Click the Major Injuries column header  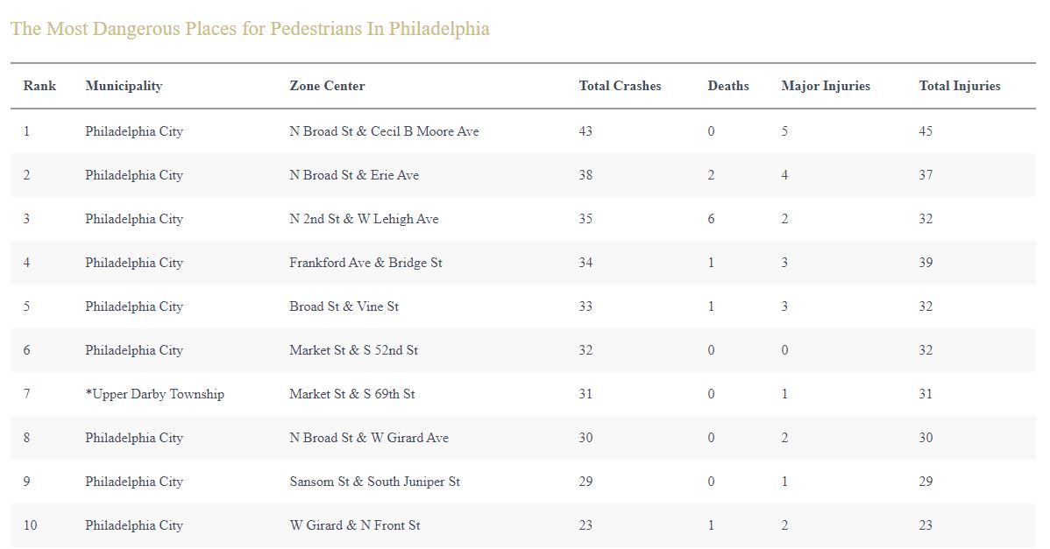(x=826, y=86)
